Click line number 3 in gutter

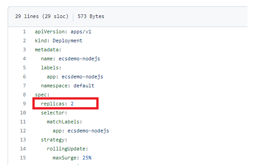click(24, 50)
